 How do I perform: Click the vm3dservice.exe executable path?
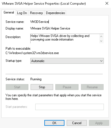32,53
